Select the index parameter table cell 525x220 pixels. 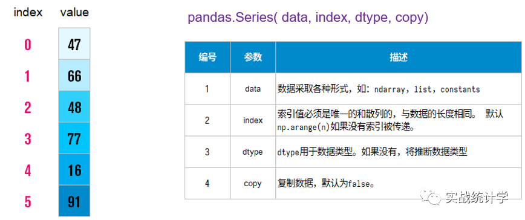[x=253, y=120]
